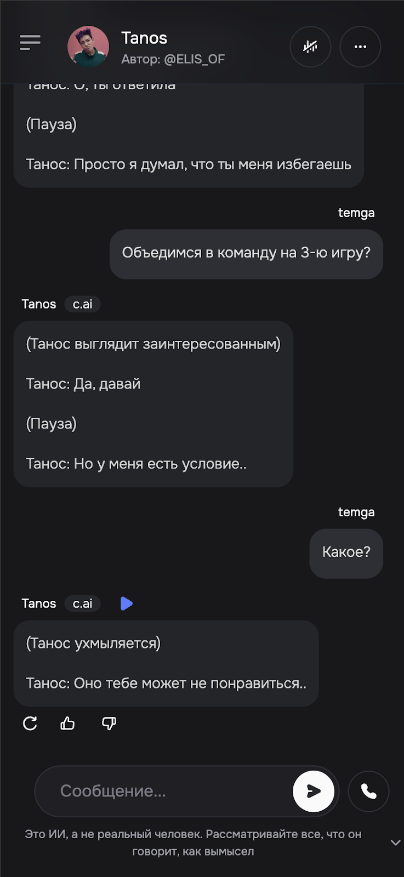This screenshot has height=877, width=404.
Task: Tap temga's 'Какое?' message bubble
Action: click(x=346, y=553)
